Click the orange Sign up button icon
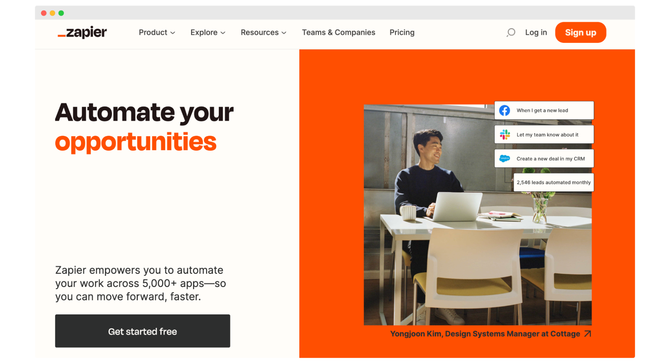 (x=581, y=32)
